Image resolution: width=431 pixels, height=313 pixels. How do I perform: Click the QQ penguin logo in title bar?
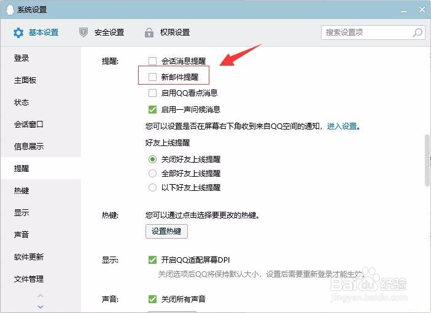click(10, 9)
